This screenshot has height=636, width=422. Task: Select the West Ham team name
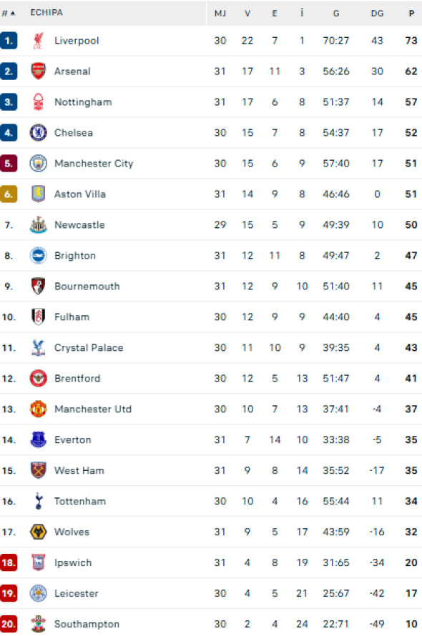79,471
